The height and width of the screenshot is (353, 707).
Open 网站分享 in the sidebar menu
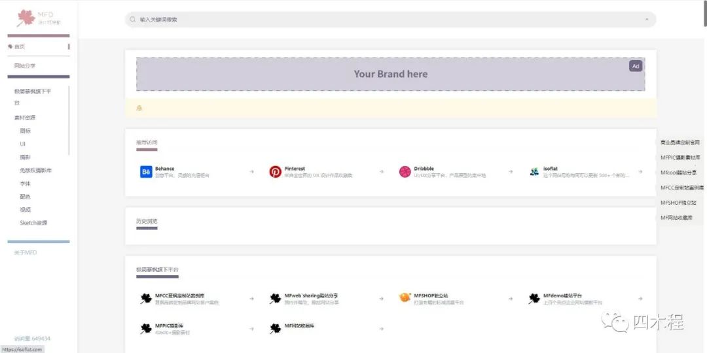[25, 66]
